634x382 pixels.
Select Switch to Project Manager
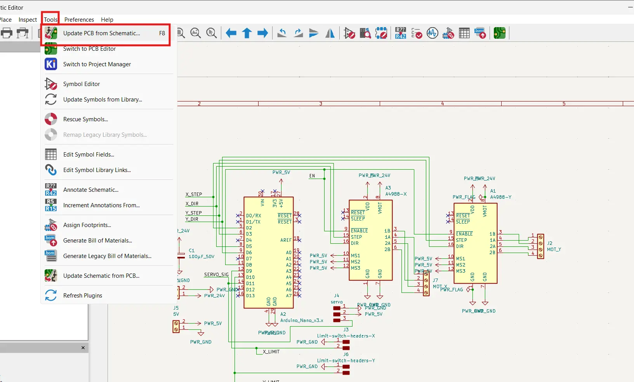97,64
